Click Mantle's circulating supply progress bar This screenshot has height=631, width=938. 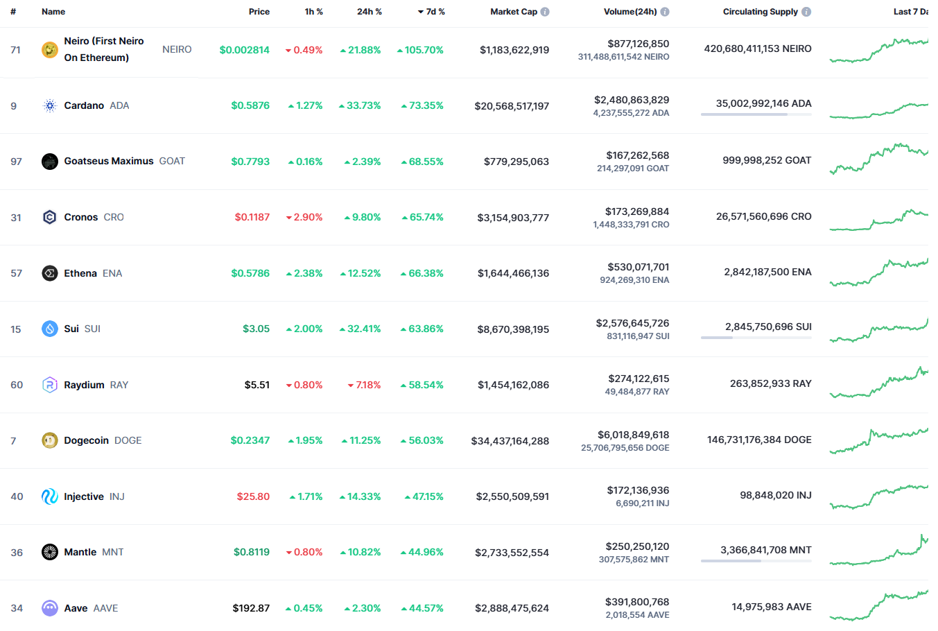coord(756,561)
